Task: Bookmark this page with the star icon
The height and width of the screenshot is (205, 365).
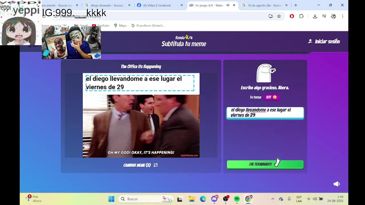Action: click(279, 16)
